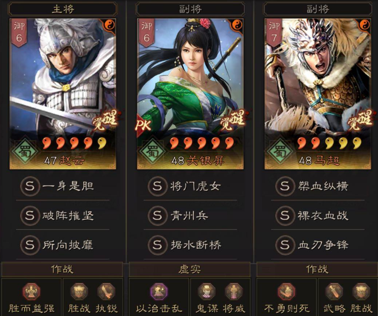
Task: Open 赵云's general portrait card
Action: [63, 94]
